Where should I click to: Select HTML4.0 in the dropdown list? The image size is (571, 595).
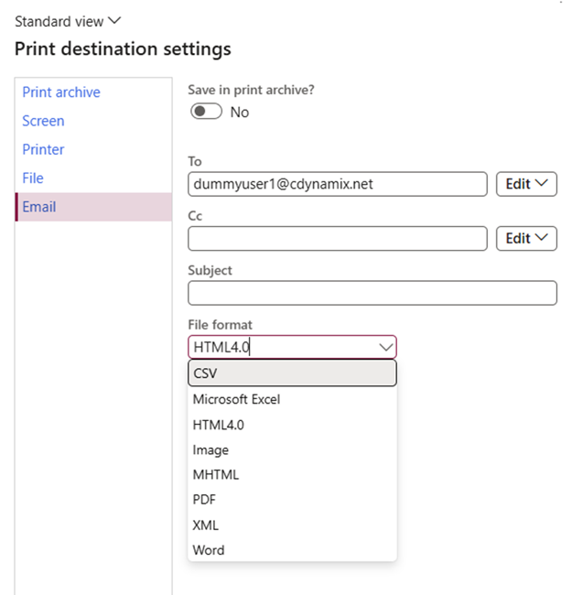292,425
